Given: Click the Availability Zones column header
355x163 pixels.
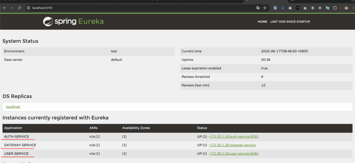Looking at the screenshot, I should 136,128.
